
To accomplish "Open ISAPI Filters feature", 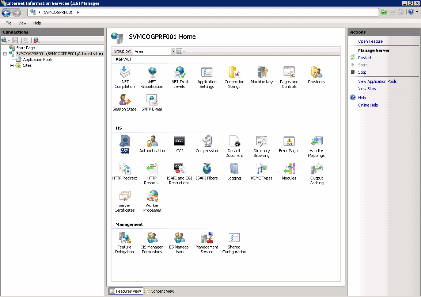I will pos(207,171).
